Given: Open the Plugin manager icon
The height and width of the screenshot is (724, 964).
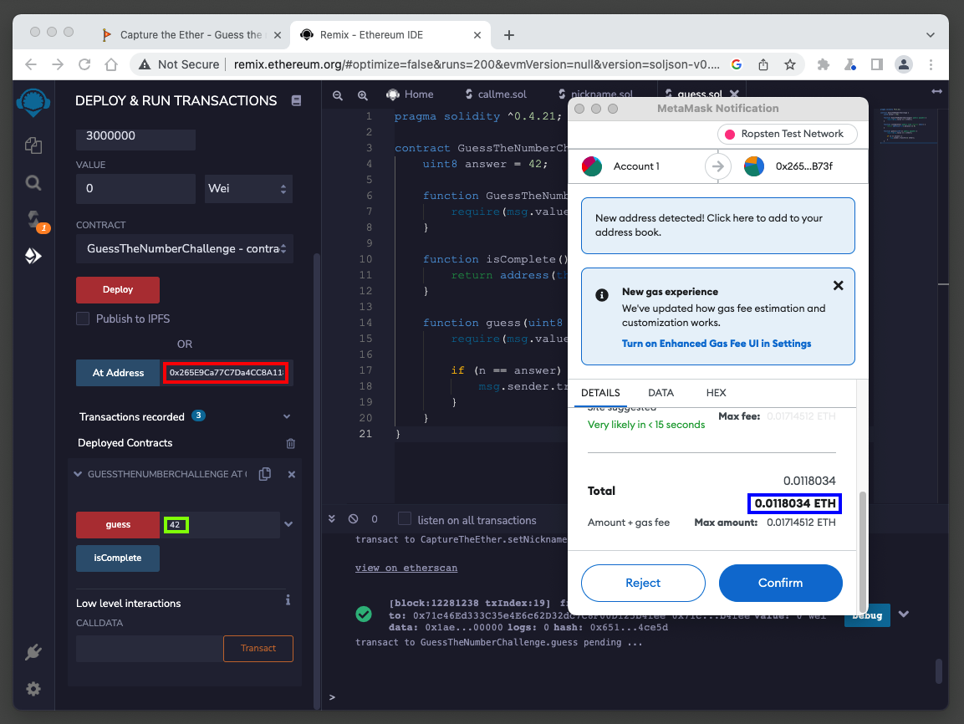Looking at the screenshot, I should click(x=33, y=651).
